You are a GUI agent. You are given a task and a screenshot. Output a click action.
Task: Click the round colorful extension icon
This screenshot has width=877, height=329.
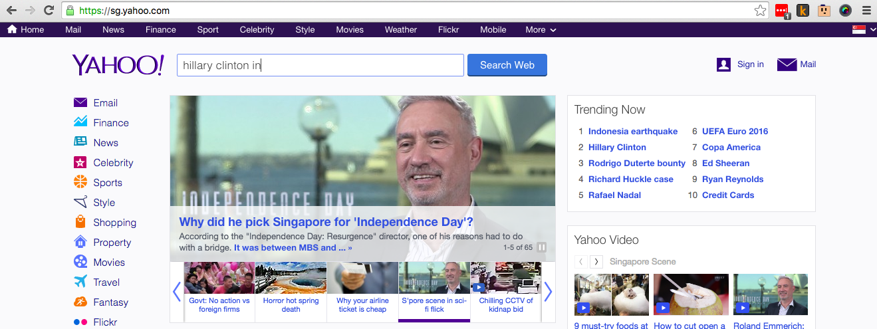[x=845, y=11]
